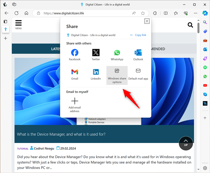Image resolution: width=210 pixels, height=173 pixels.
Task: Close the Share dialog
Action: tap(147, 21)
